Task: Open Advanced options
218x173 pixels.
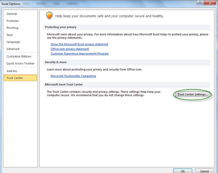Action: pos(21,49)
